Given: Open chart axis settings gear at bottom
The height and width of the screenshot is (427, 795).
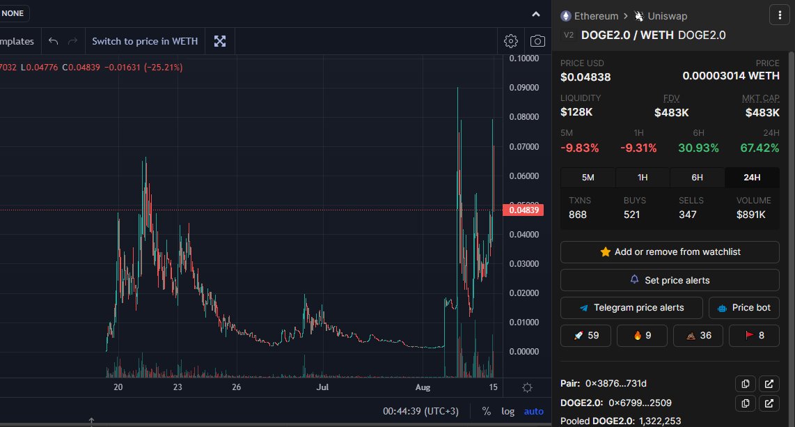Looking at the screenshot, I should (x=527, y=388).
